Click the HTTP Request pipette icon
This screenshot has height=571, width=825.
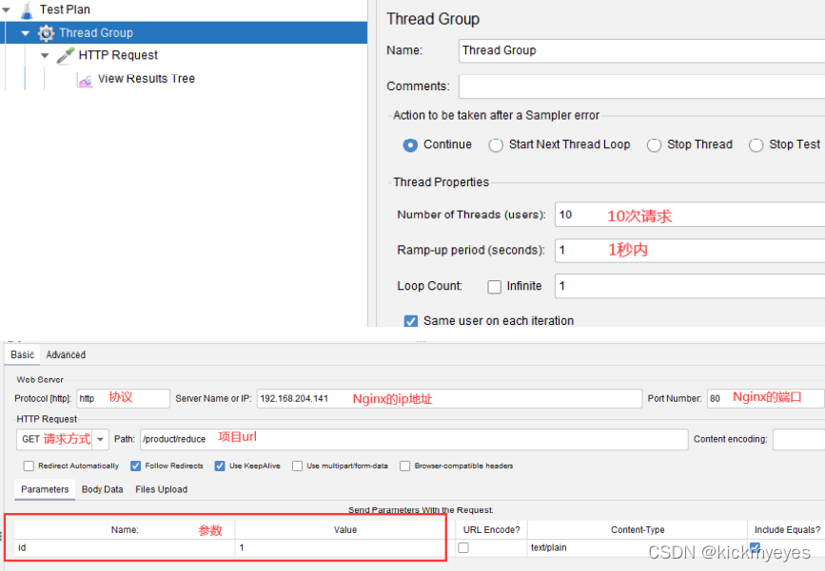click(x=66, y=55)
